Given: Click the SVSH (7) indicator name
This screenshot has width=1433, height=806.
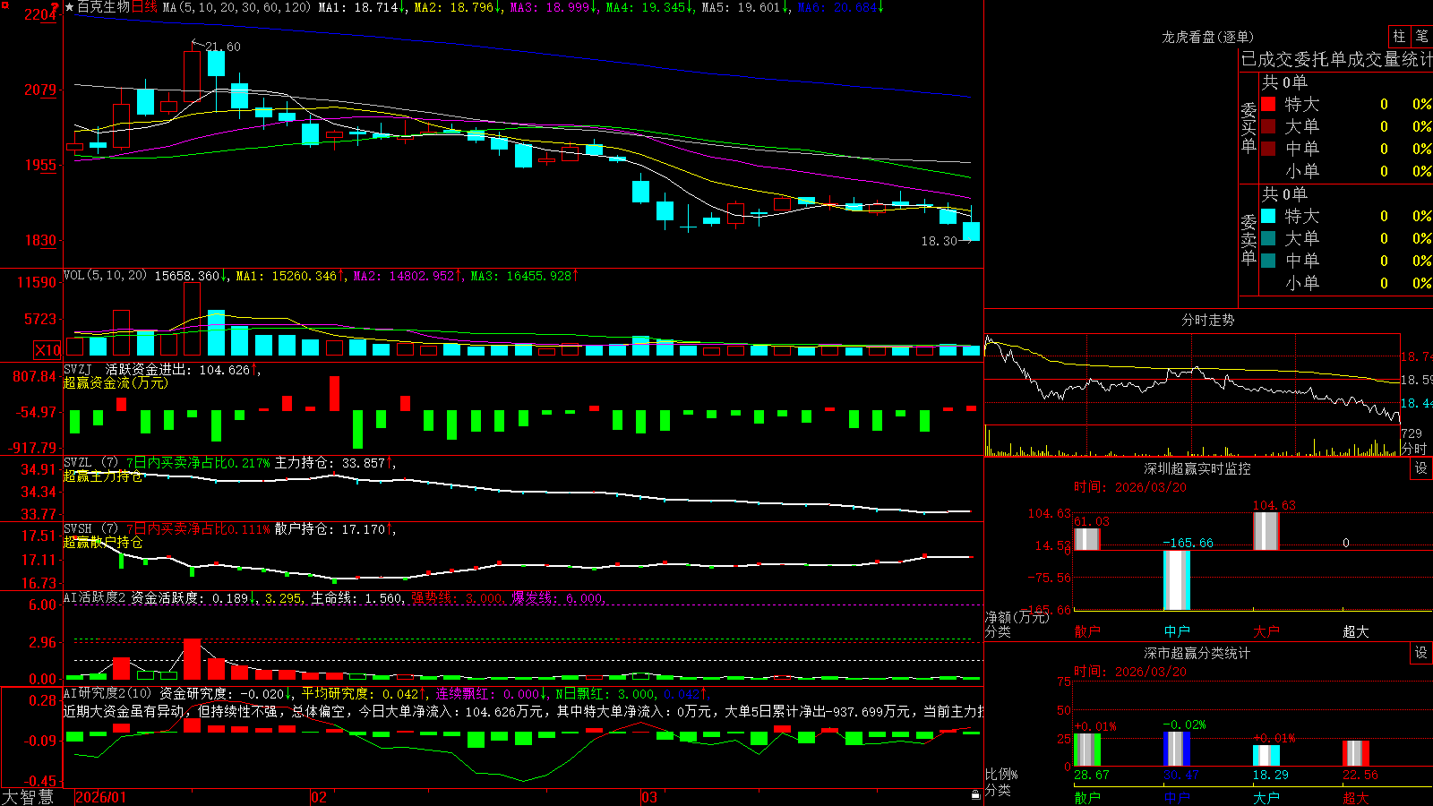Looking at the screenshot, I should click(x=90, y=529).
